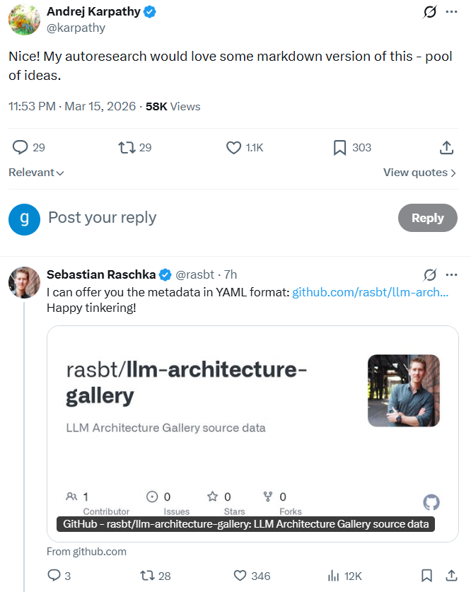Click the Grok icon on Raschka's reply
Screen dimensions: 471x592
click(429, 274)
